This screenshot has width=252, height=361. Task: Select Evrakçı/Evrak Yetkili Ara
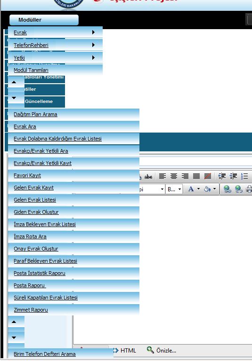point(73,151)
